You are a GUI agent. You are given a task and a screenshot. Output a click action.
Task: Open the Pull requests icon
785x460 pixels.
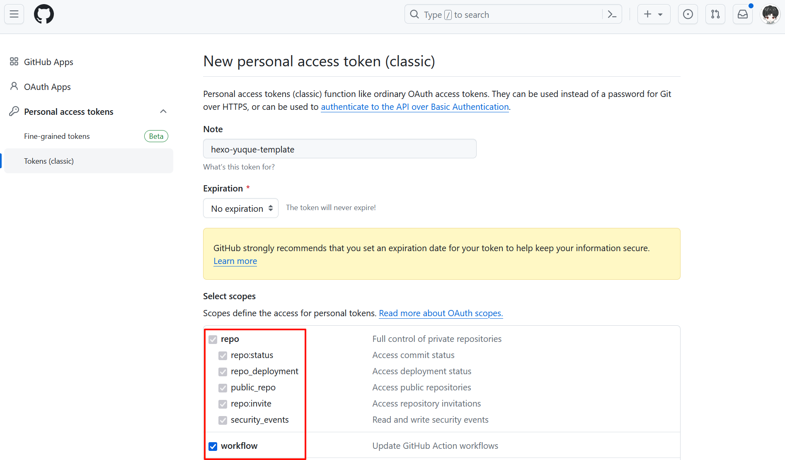[715, 14]
